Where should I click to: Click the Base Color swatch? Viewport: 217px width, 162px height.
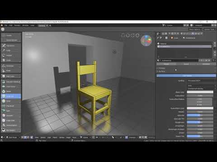click(200, 92)
